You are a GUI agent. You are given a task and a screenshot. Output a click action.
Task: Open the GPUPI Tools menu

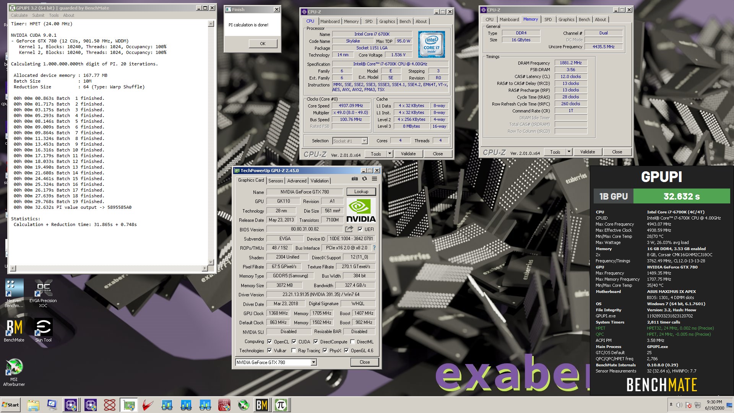pyautogui.click(x=54, y=15)
